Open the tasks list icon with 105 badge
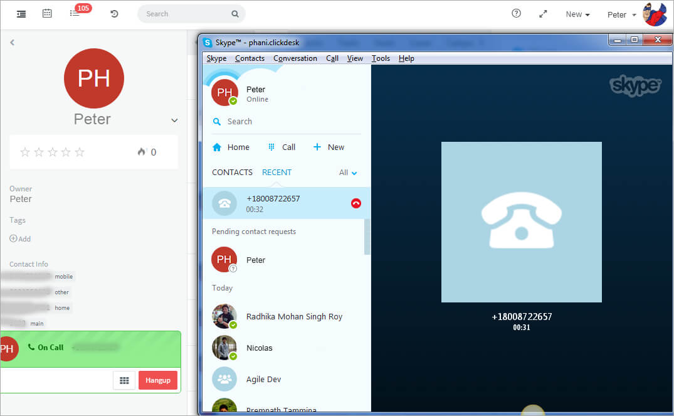 (x=75, y=14)
